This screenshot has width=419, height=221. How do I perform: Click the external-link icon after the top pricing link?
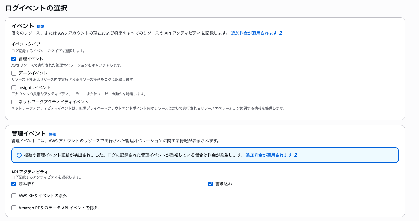(x=280, y=33)
